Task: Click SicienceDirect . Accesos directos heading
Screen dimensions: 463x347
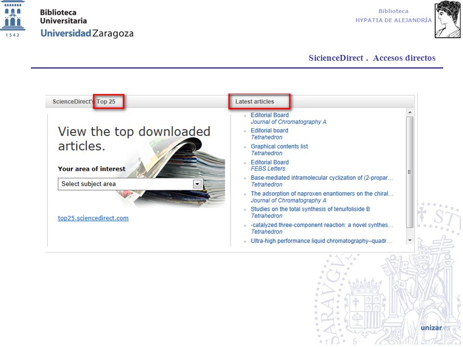Action: coord(372,58)
